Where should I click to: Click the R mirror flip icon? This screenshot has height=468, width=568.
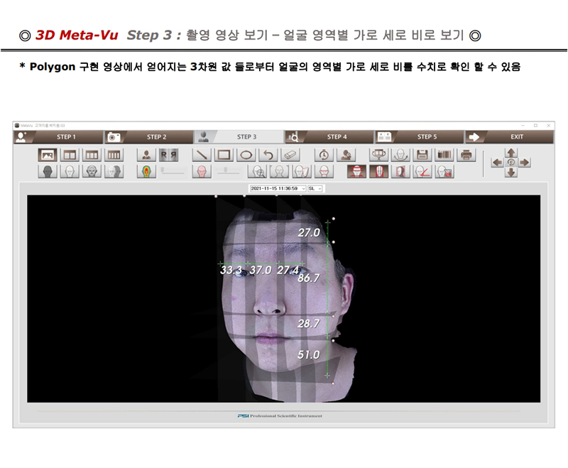pos(168,154)
